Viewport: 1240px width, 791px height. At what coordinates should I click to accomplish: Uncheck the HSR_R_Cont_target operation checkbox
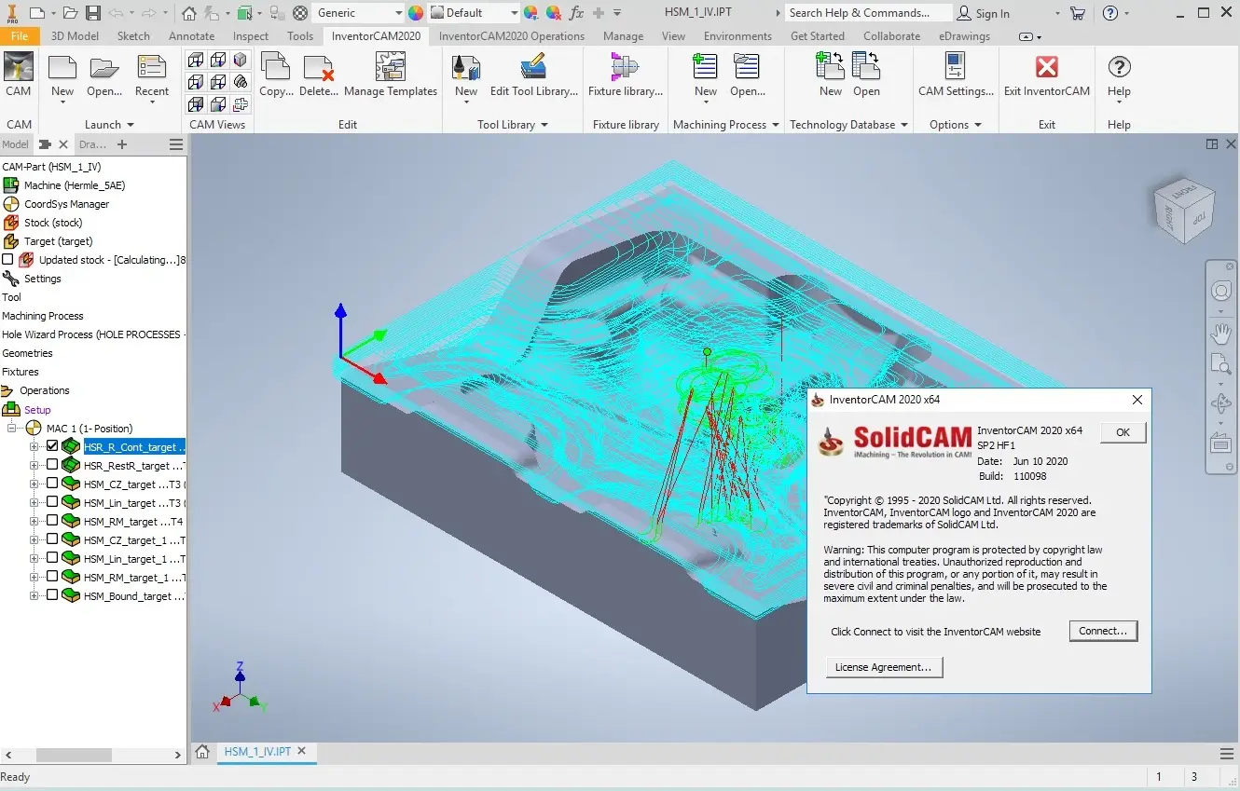(x=52, y=446)
